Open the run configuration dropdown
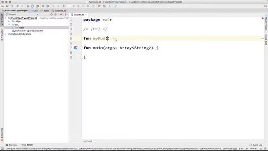The width and height of the screenshot is (268, 151). pyautogui.click(x=69, y=6)
